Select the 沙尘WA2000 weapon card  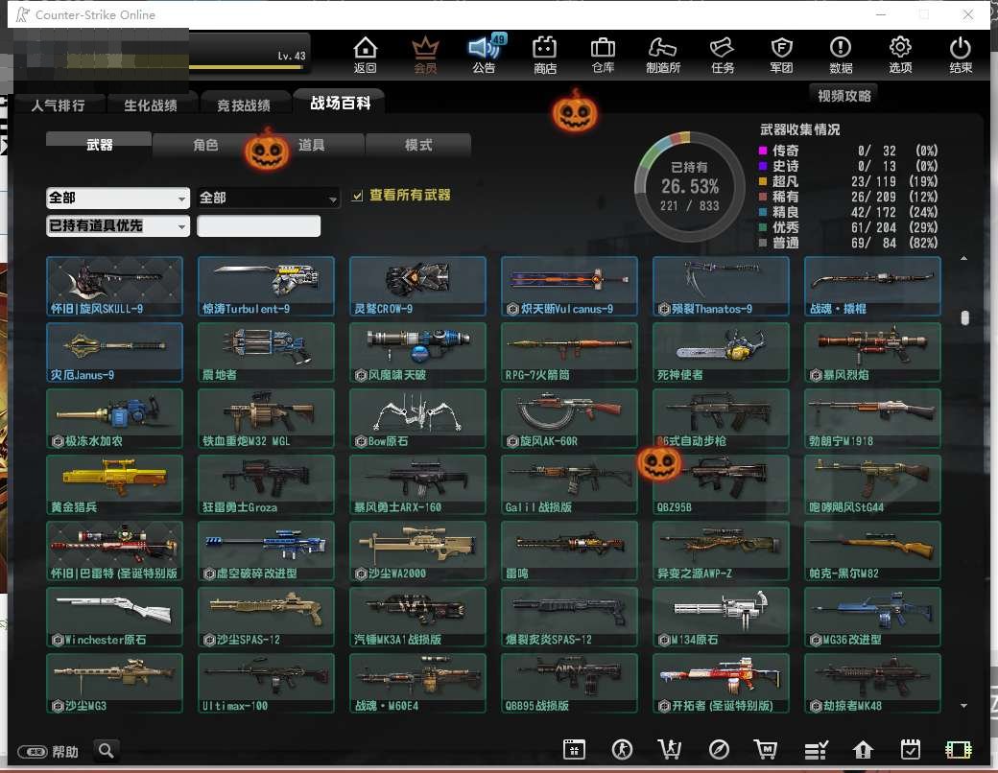417,550
